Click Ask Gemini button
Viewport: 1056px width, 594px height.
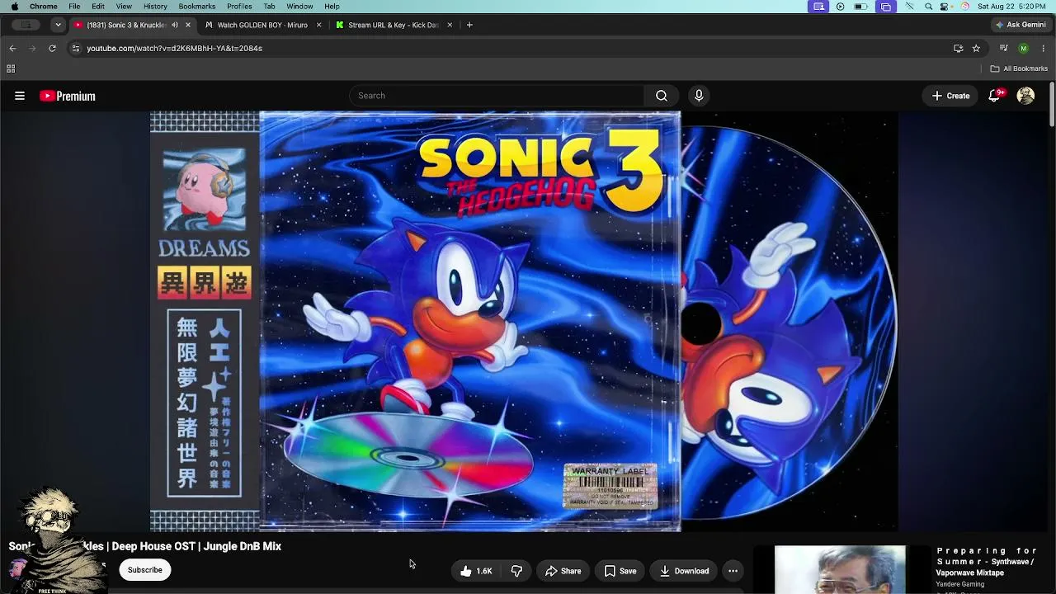[1021, 25]
